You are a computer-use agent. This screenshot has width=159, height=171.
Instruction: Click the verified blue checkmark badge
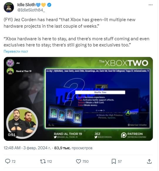point(49,5)
